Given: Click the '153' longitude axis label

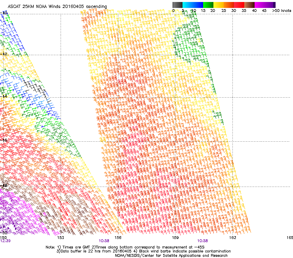Looking at the screenshot, I should tap(61, 238).
